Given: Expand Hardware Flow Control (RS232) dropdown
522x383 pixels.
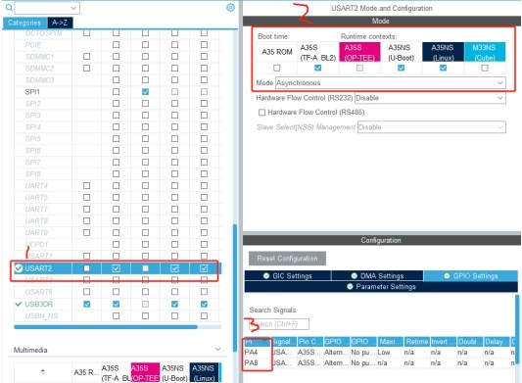Looking at the screenshot, I should pyautogui.click(x=430, y=98).
